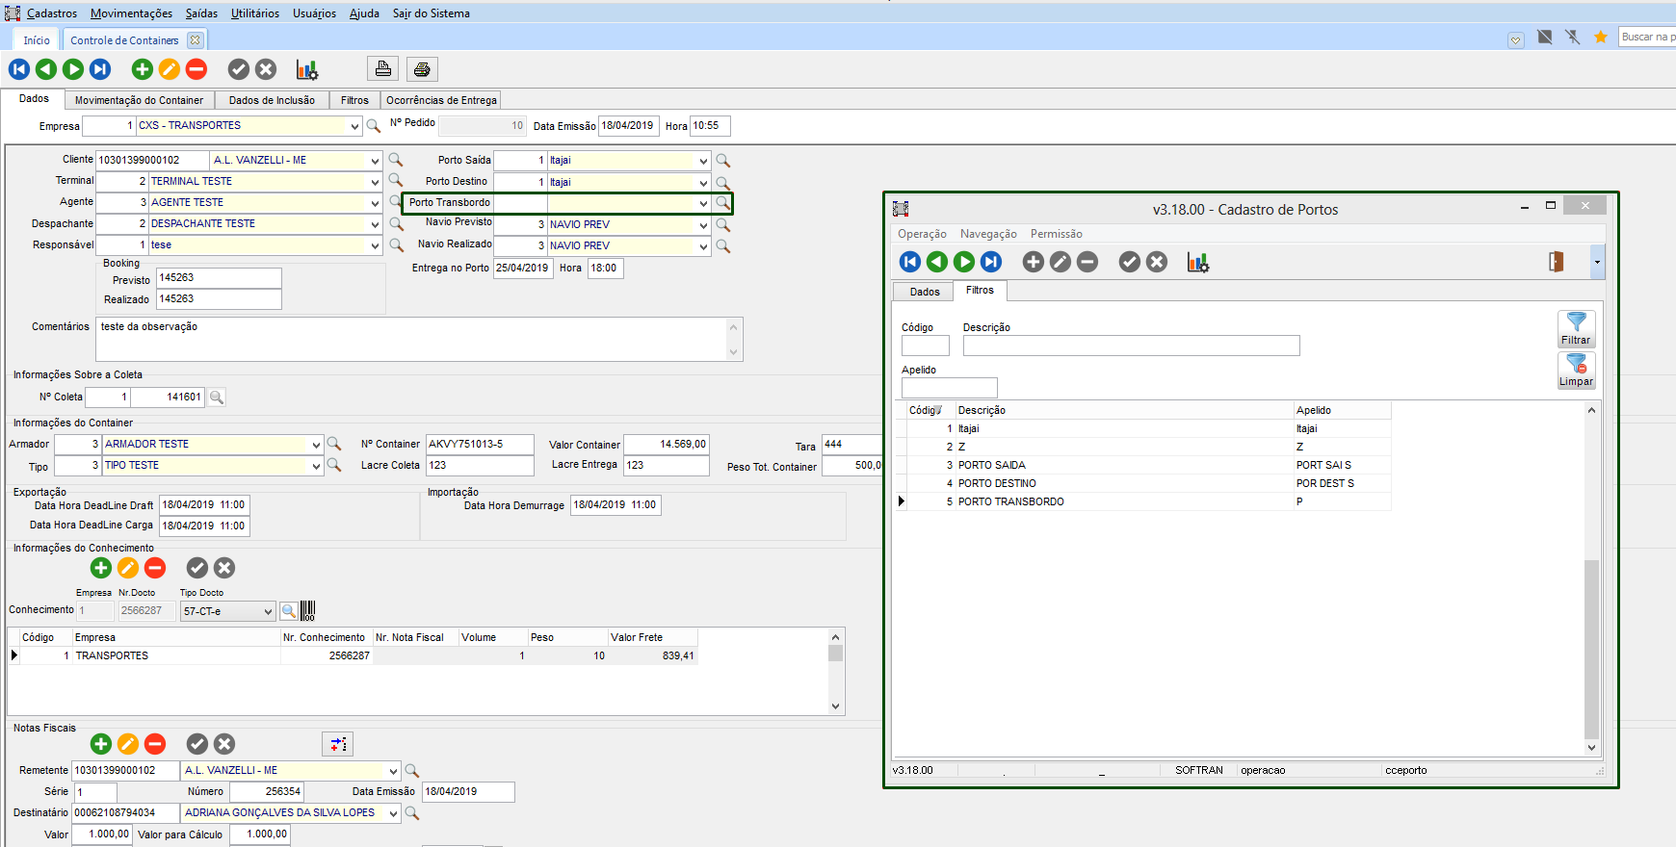Viewport: 1676px width, 847px height.
Task: Click the green add record button in main toolbar
Action: click(142, 69)
